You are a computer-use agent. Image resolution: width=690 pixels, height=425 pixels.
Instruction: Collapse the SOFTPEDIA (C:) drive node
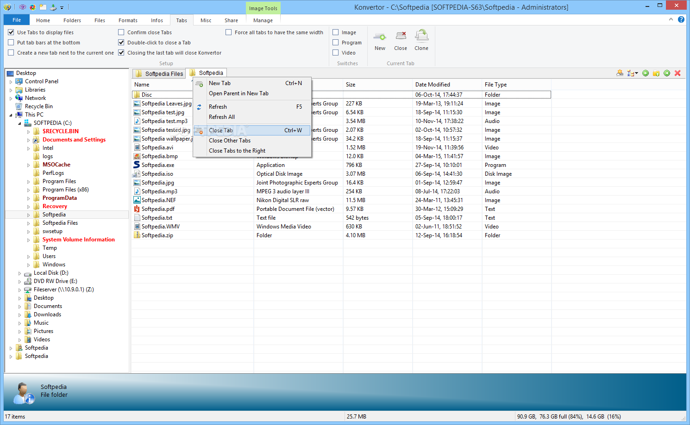pos(19,123)
